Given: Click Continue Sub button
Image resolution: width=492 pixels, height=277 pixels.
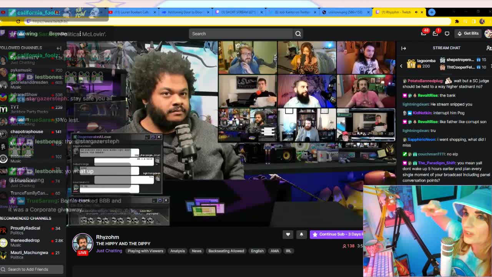Looking at the screenshot, I should pos(337,234).
